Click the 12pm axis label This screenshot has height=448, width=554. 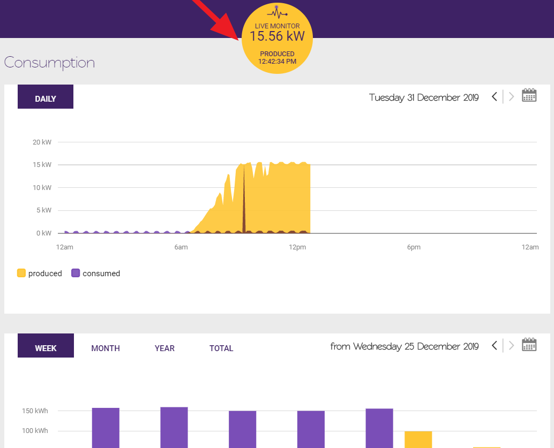[x=297, y=247]
